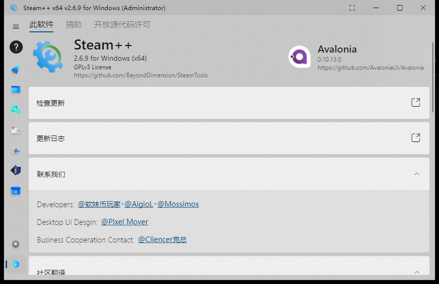Image resolution: width=439 pixels, height=284 pixels.
Task: Switch to the 开放源代码许可 tab
Action: (x=122, y=25)
